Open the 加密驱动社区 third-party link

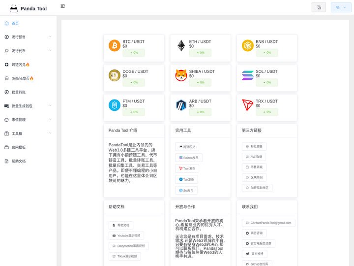(257, 188)
